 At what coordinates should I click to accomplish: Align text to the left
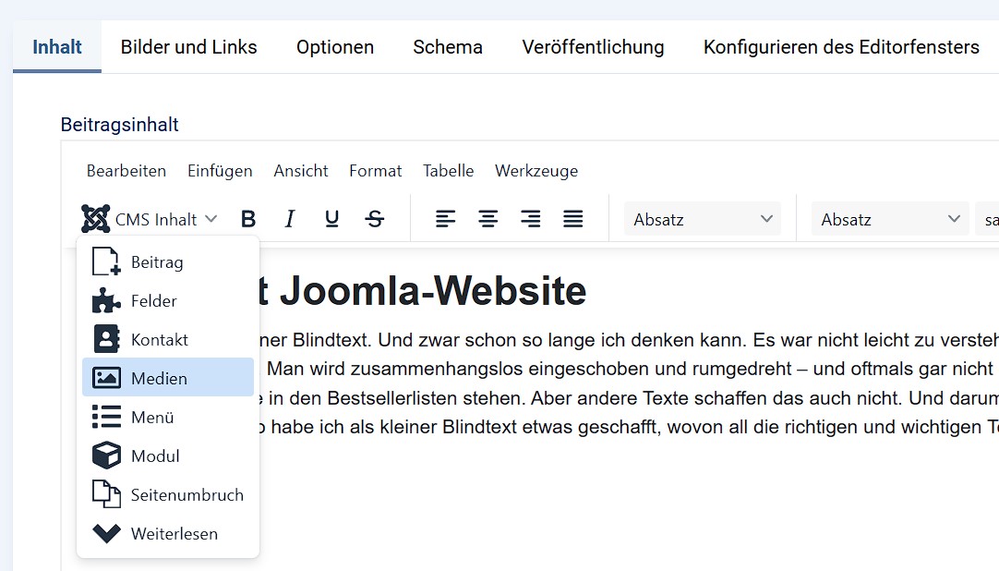coord(446,219)
